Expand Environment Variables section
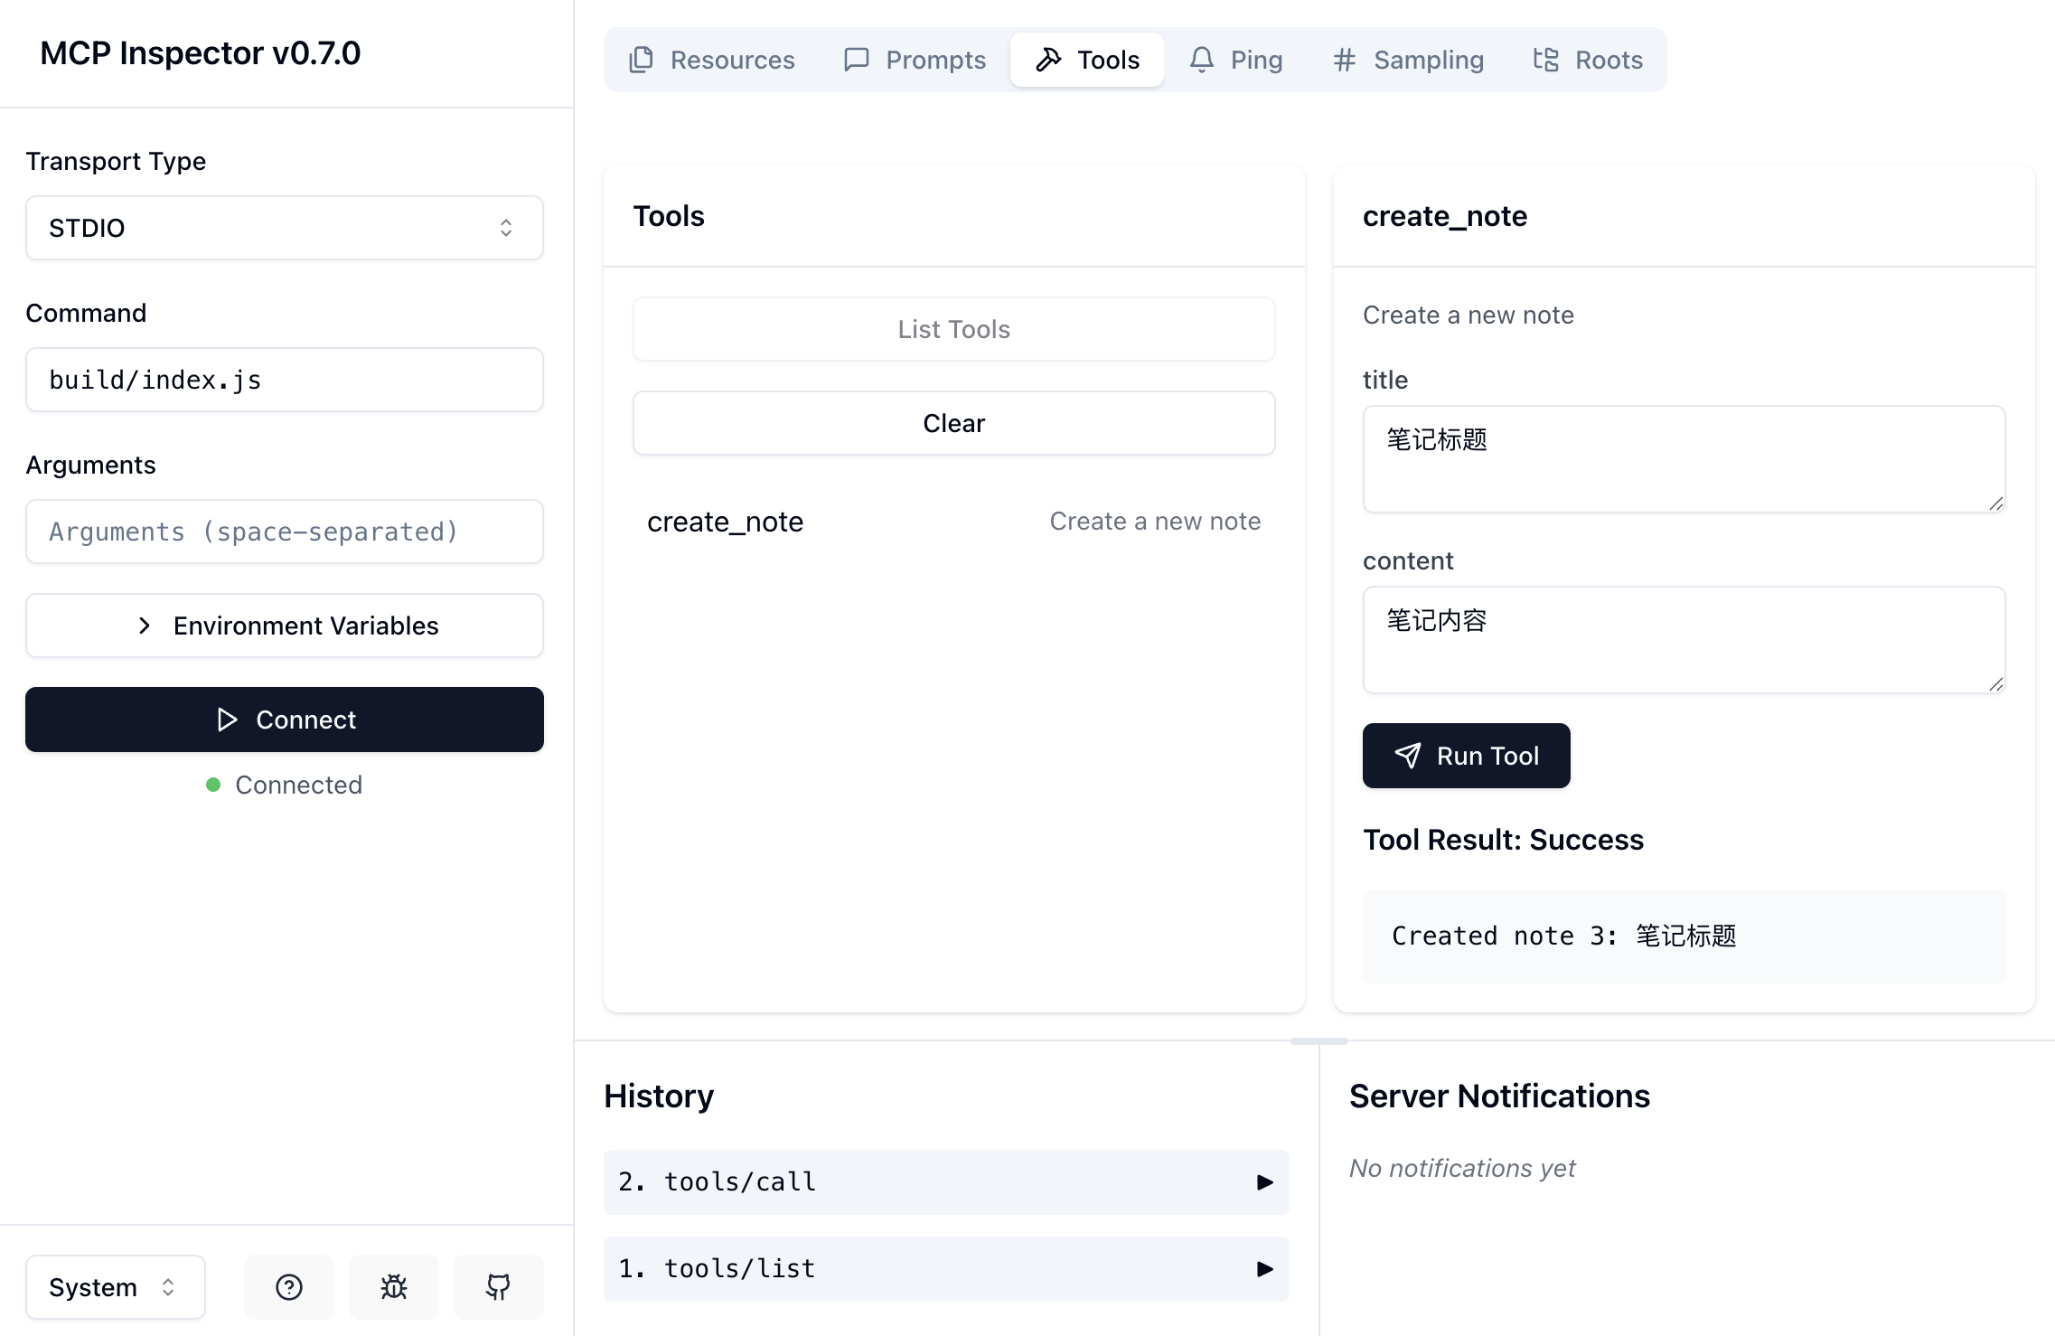The image size is (2055, 1336). [x=284, y=626]
